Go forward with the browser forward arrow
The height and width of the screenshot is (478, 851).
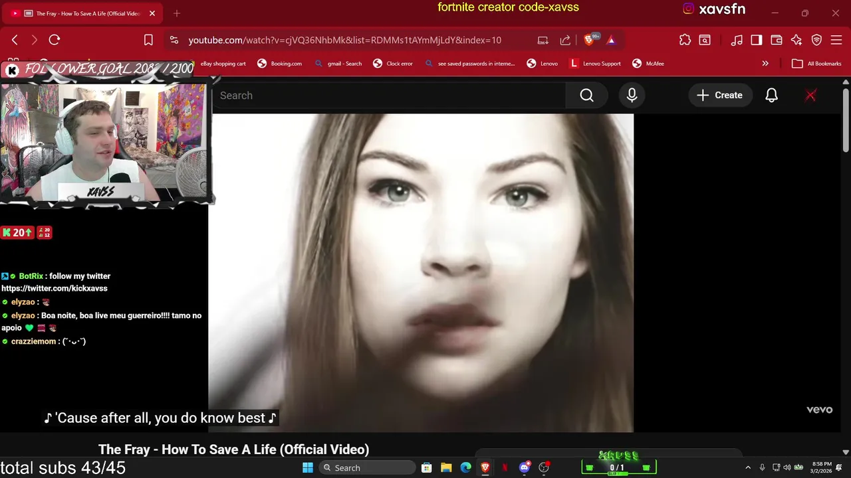(x=35, y=40)
